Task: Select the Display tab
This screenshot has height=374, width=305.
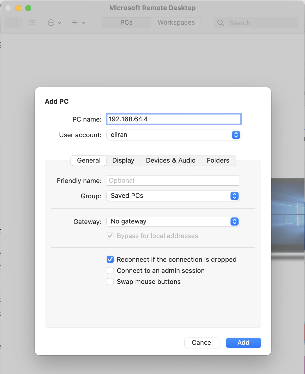Action: coord(123,160)
